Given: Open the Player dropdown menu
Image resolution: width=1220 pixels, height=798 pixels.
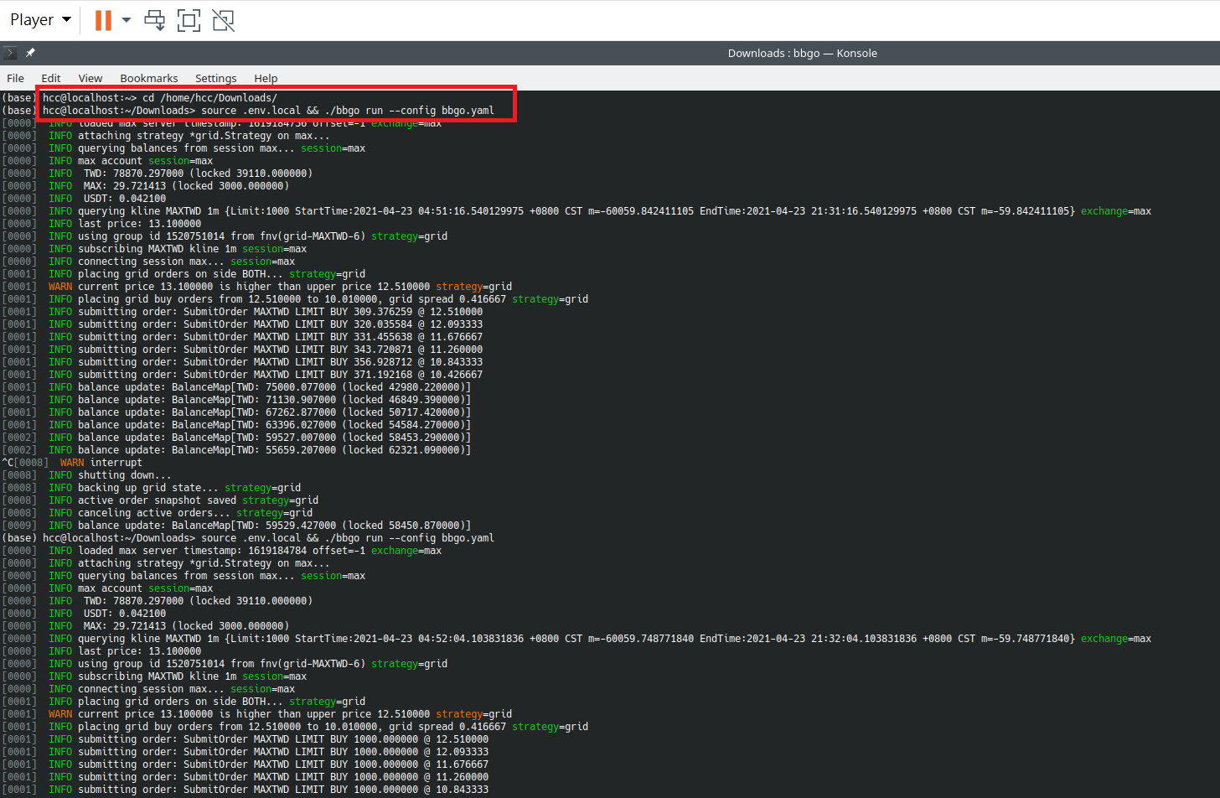Looking at the screenshot, I should [x=40, y=19].
